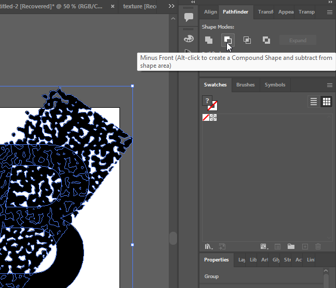Open the Swatches panel hamburger menu
Image resolution: width=336 pixels, height=288 pixels.
(330, 85)
